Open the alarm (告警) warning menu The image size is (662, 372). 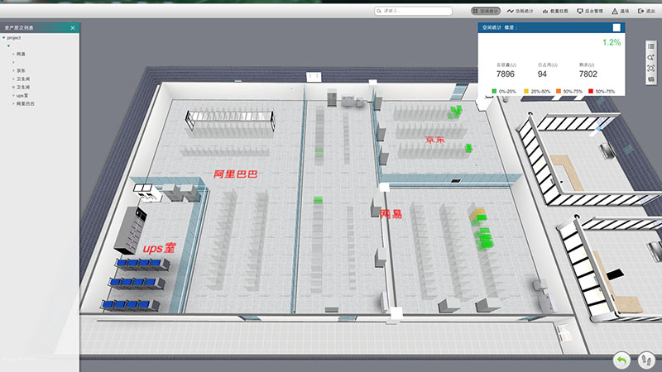[x=620, y=11]
